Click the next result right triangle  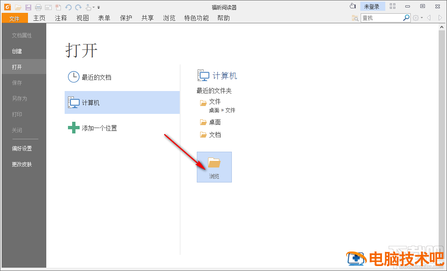point(440,18)
